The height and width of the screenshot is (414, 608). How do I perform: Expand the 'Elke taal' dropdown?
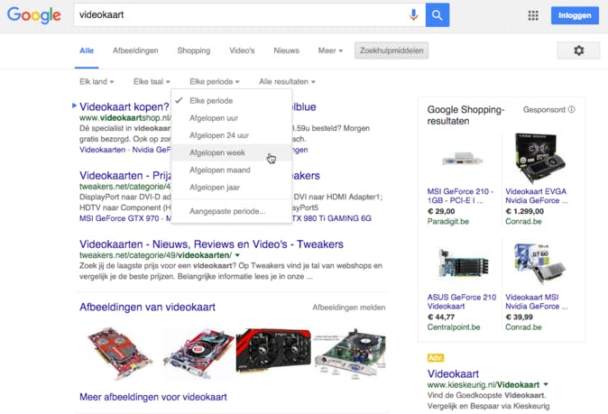(x=152, y=82)
